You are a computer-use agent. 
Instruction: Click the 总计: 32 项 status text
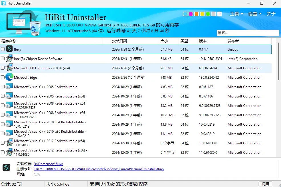[x=11, y=184]
